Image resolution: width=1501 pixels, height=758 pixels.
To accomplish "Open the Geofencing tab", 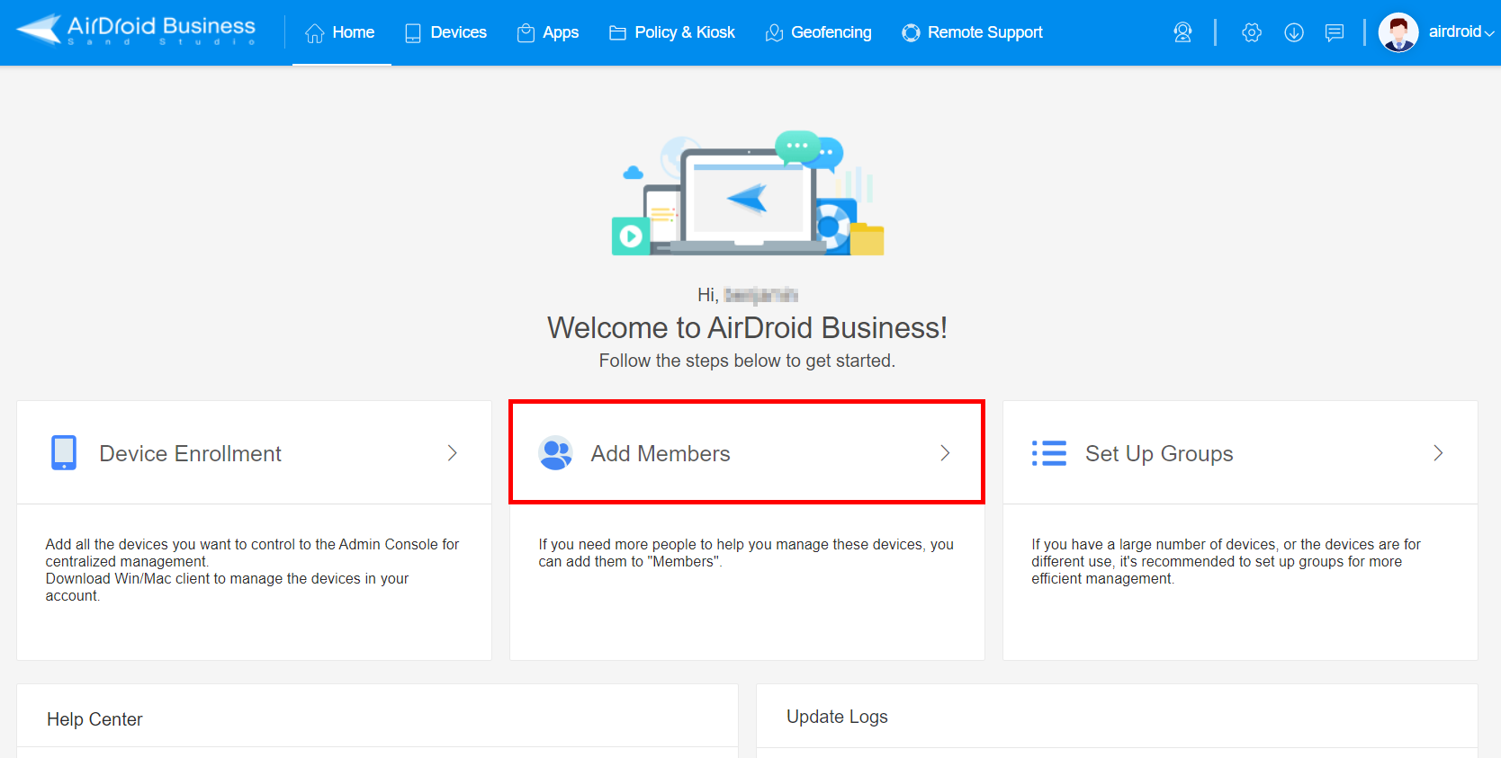I will (x=818, y=32).
